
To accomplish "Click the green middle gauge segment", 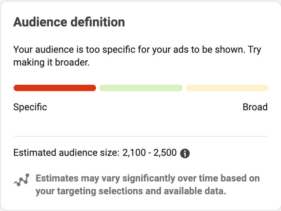I will point(141,88).
